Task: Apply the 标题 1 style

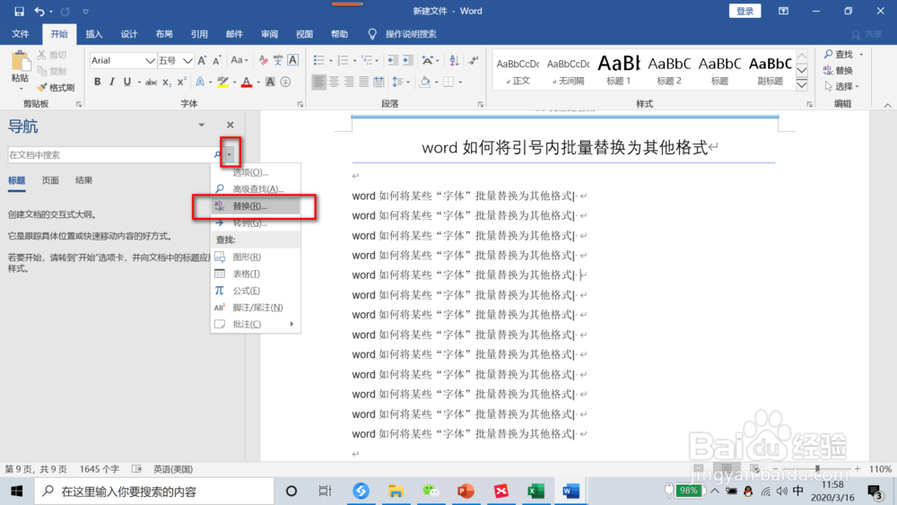Action: [x=618, y=70]
